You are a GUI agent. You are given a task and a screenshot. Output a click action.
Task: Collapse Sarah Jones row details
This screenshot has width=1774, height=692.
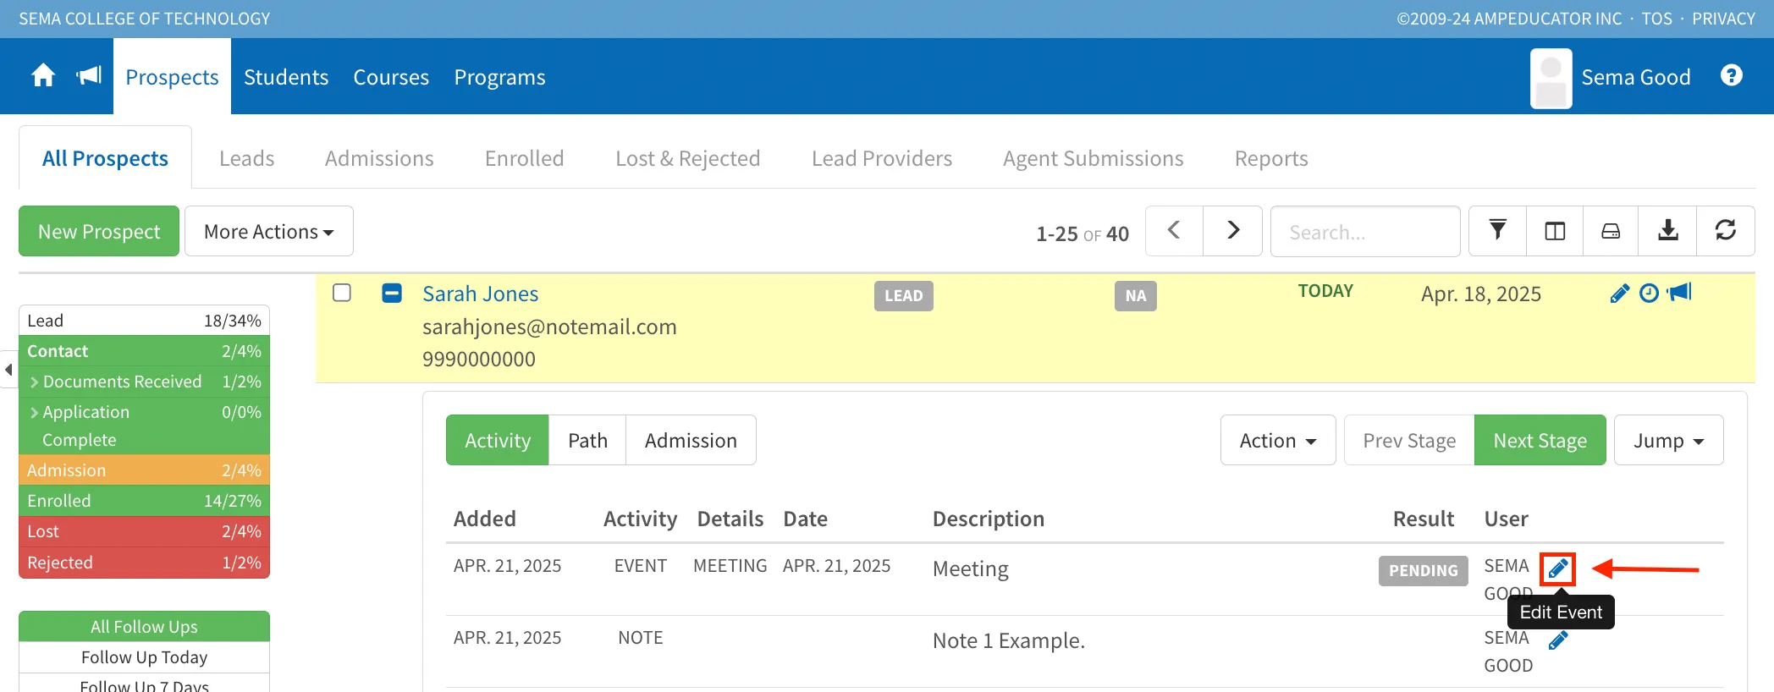(392, 293)
